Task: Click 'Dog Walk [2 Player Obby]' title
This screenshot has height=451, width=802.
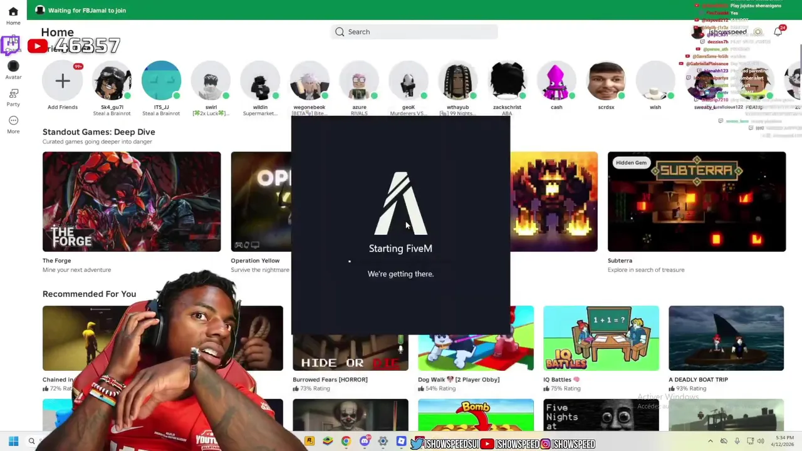Action: tap(459, 380)
